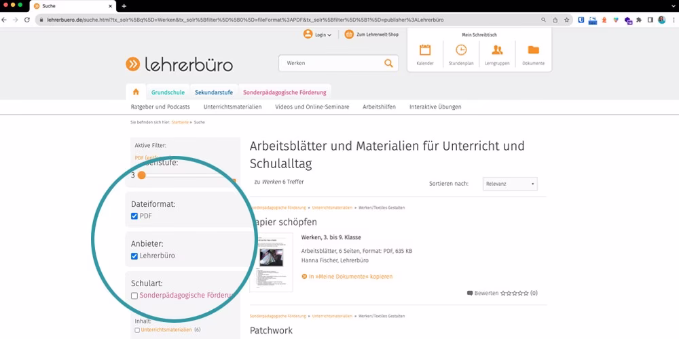Image resolution: width=679 pixels, height=339 pixels.
Task: Uncheck the Lehrerbüro Anbieter checkbox
Action: (134, 256)
